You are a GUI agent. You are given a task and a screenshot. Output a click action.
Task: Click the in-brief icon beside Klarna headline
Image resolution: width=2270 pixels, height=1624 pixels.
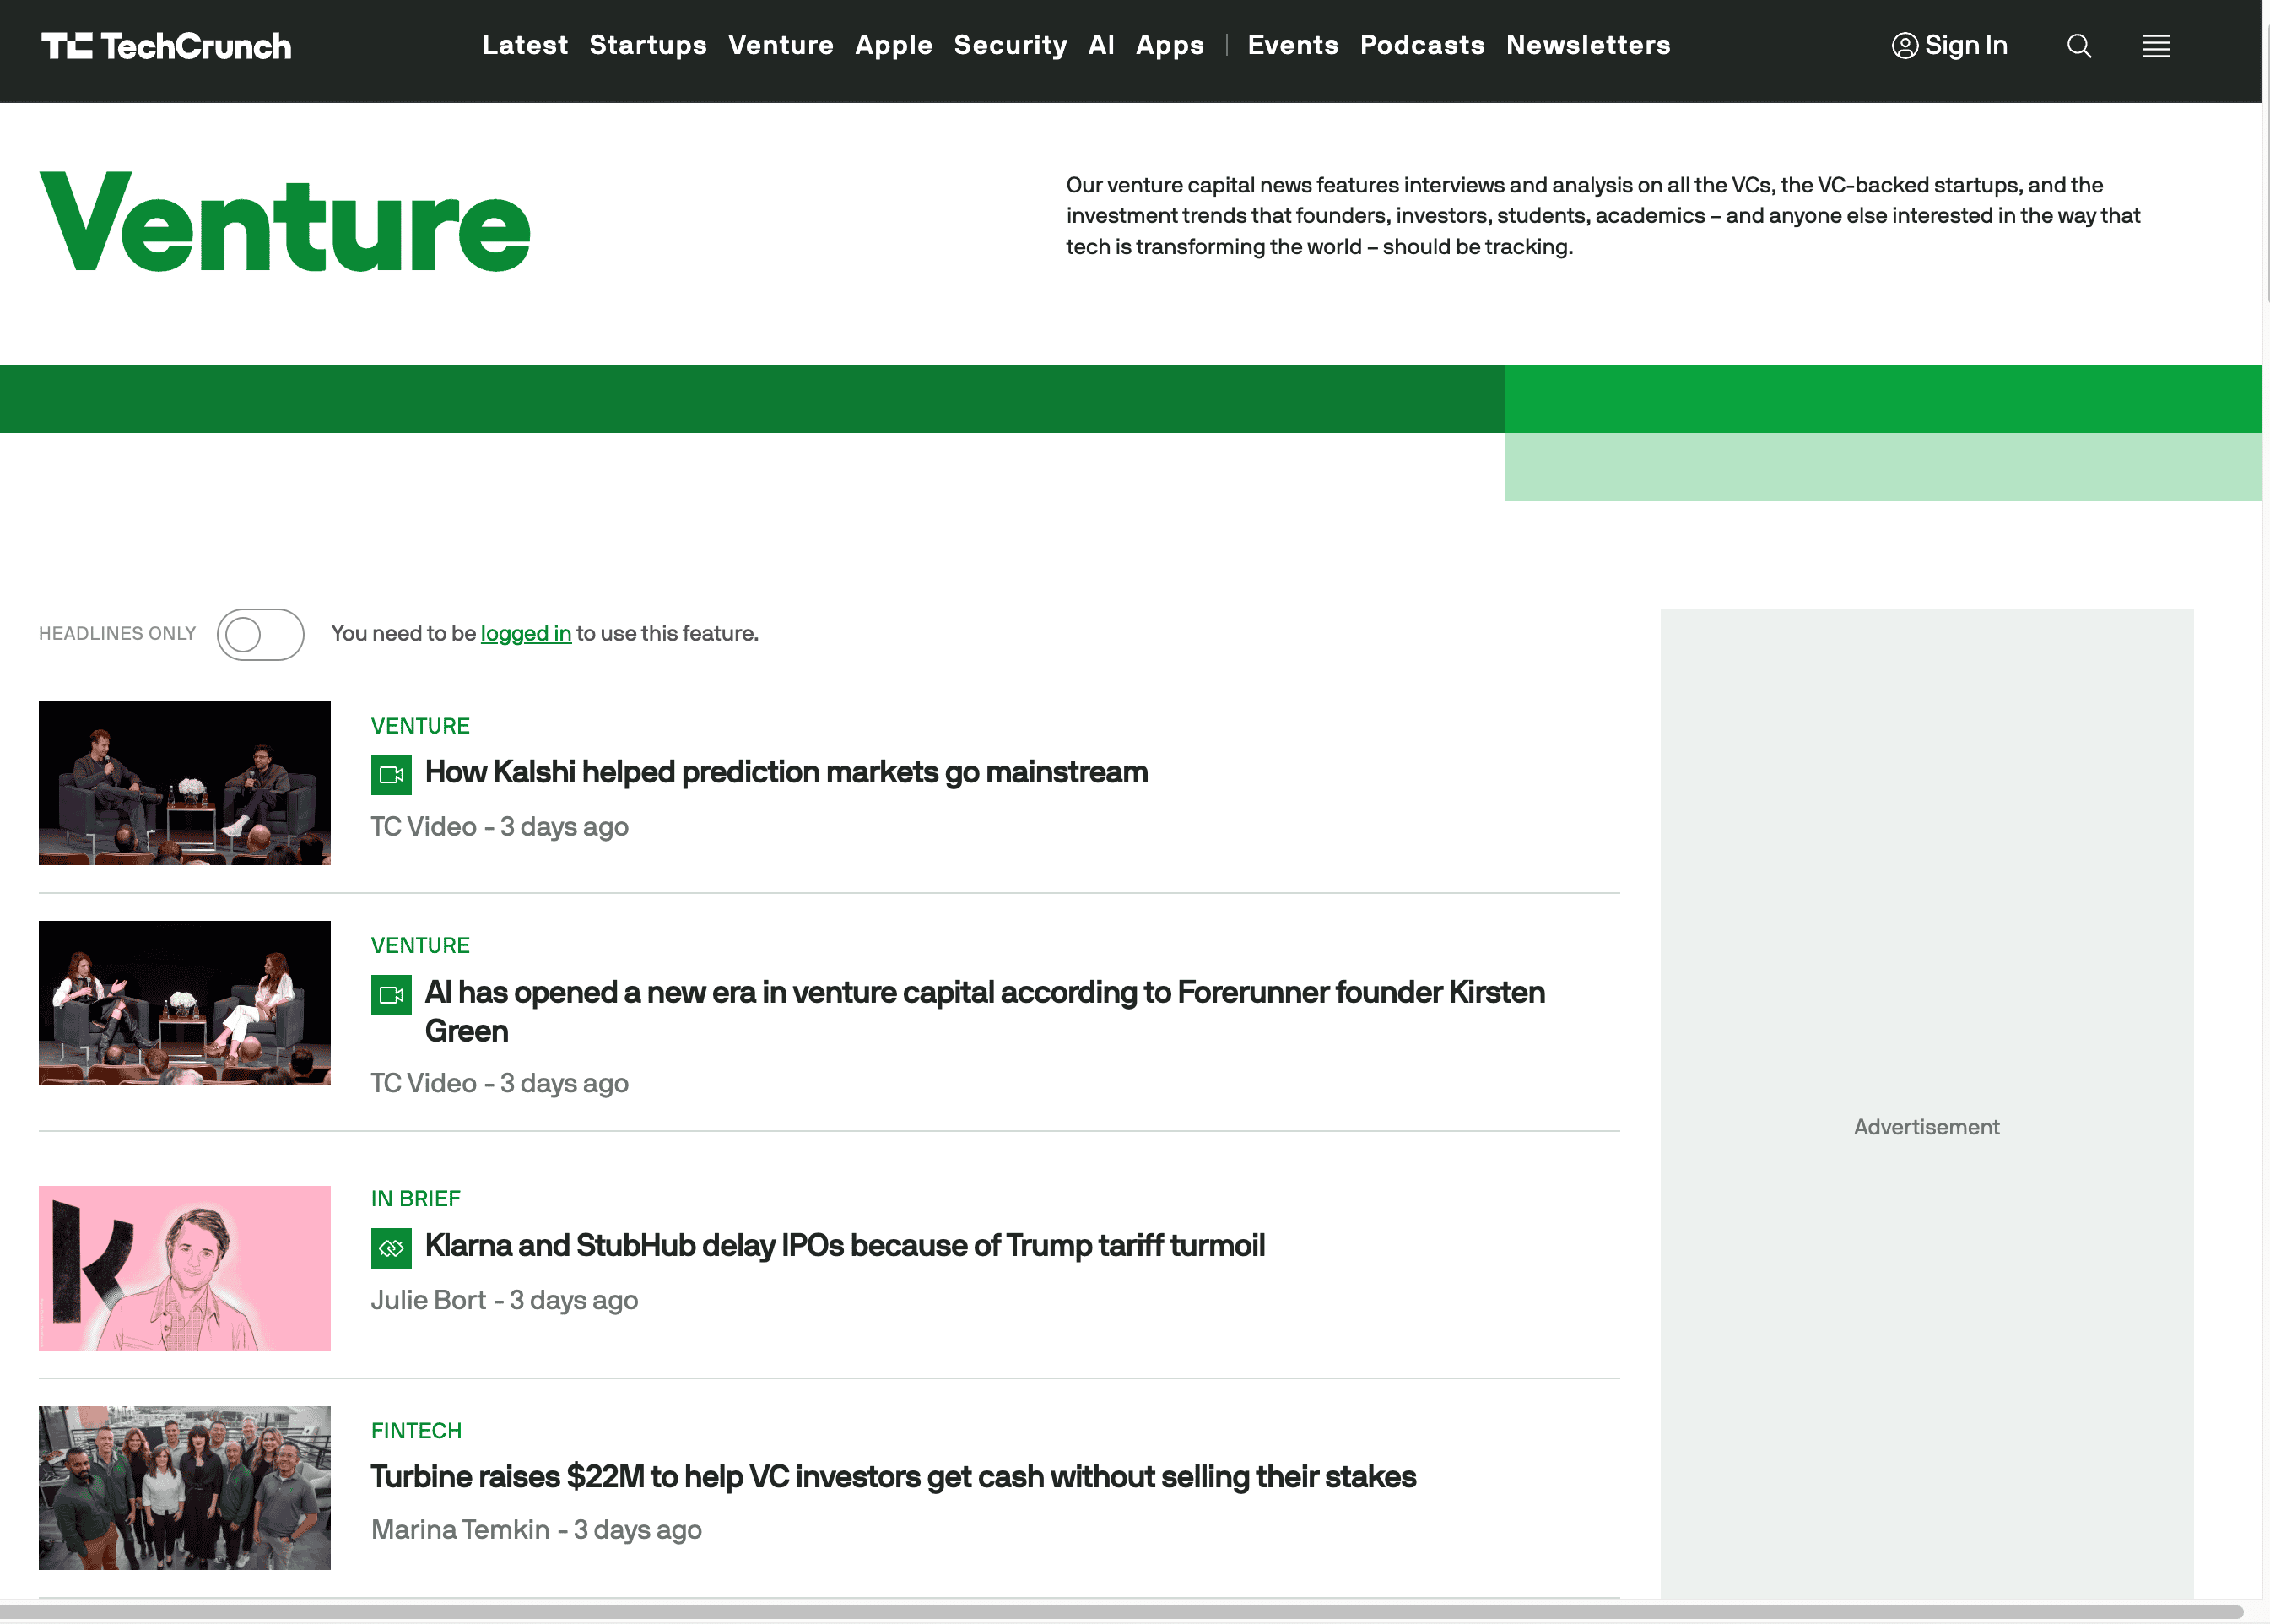[x=391, y=1248]
